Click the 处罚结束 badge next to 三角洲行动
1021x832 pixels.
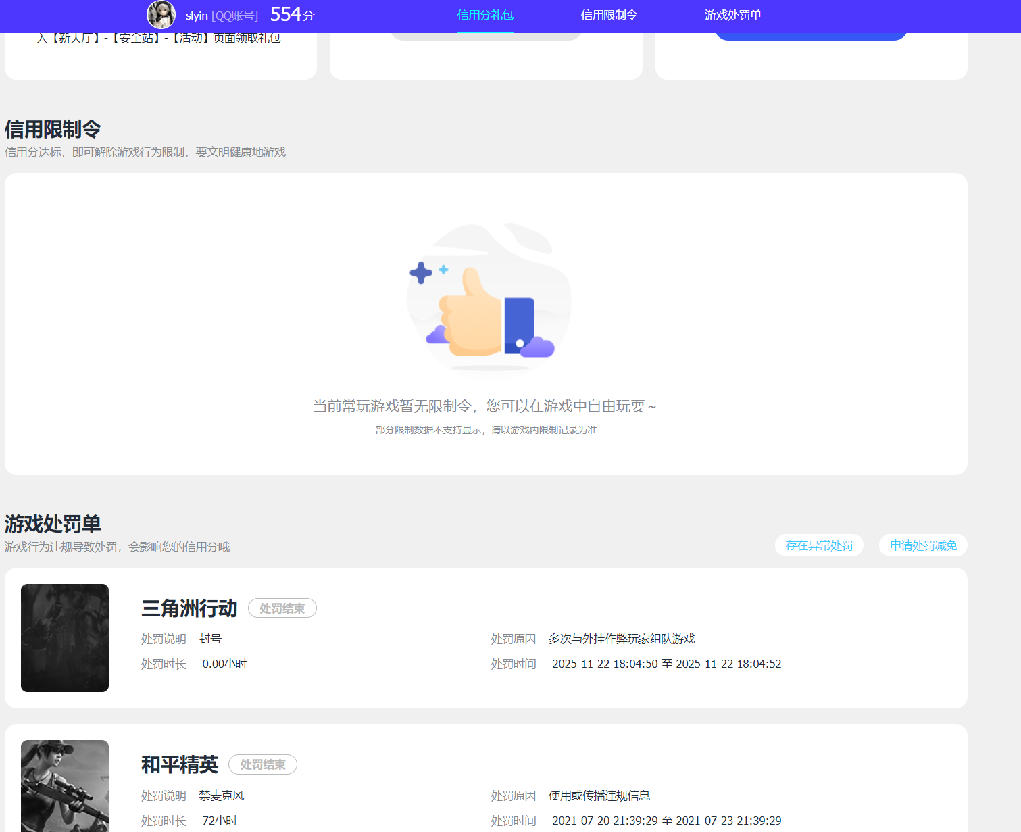tap(282, 608)
